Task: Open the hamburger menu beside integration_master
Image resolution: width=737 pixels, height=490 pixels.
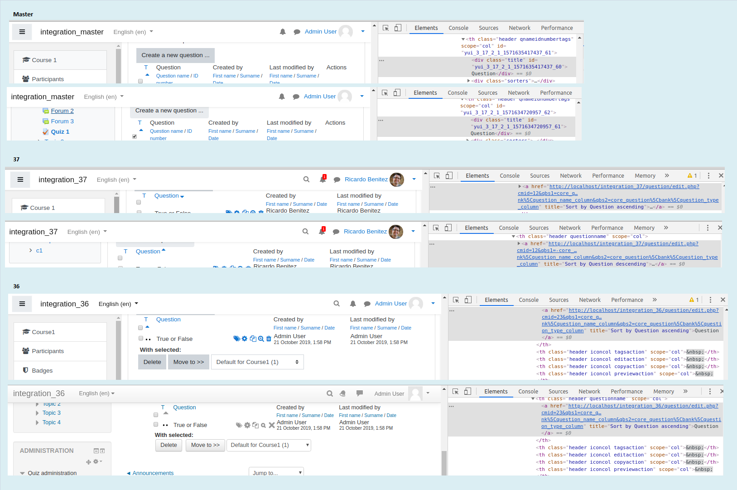Action: pos(22,32)
